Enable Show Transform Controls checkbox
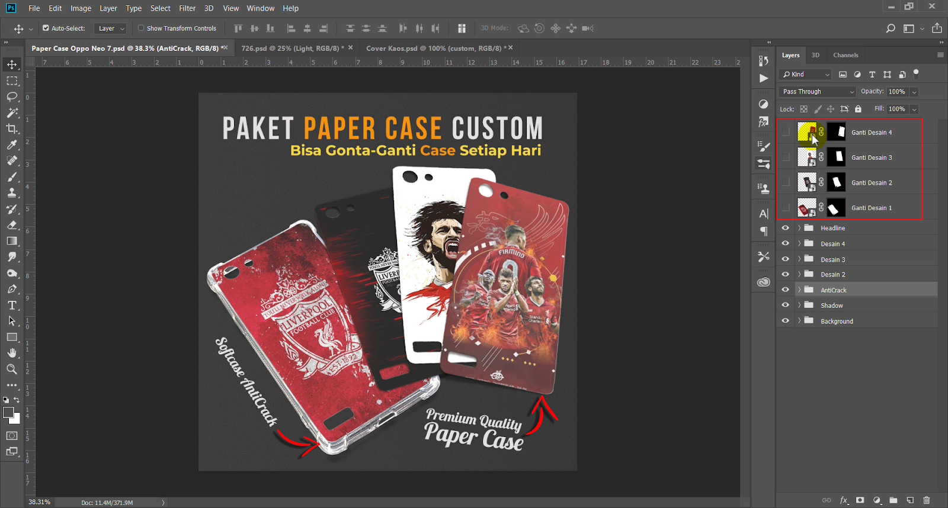Image resolution: width=948 pixels, height=508 pixels. (x=141, y=28)
